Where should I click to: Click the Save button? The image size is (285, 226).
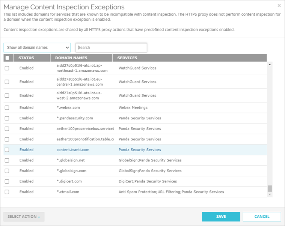(x=221, y=217)
